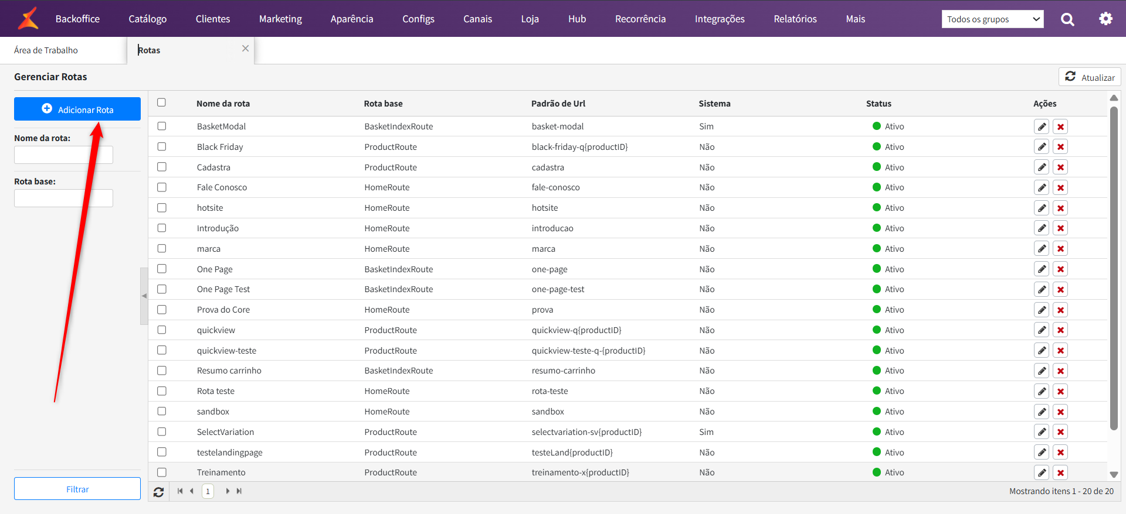Image resolution: width=1126 pixels, height=514 pixels.
Task: Click the search magnifier icon
Action: [x=1067, y=19]
